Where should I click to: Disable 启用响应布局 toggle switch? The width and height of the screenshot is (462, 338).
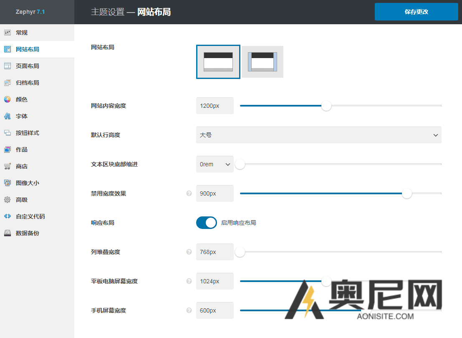point(206,223)
